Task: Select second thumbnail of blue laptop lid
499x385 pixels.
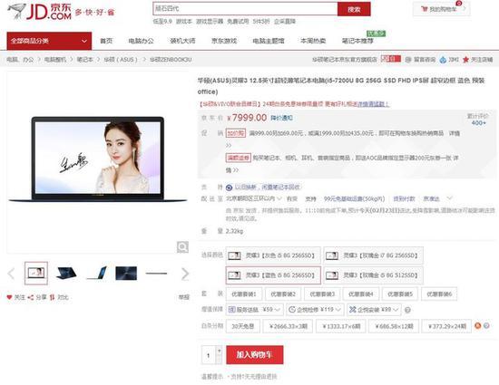Action: (x=66, y=274)
